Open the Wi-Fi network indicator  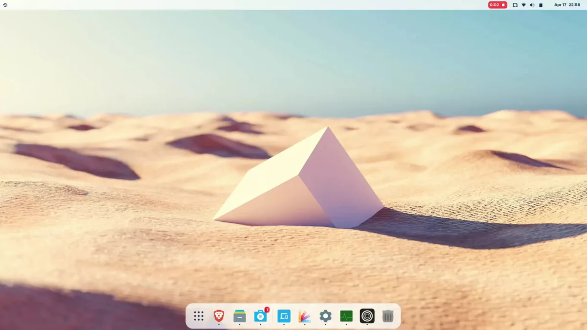click(523, 5)
